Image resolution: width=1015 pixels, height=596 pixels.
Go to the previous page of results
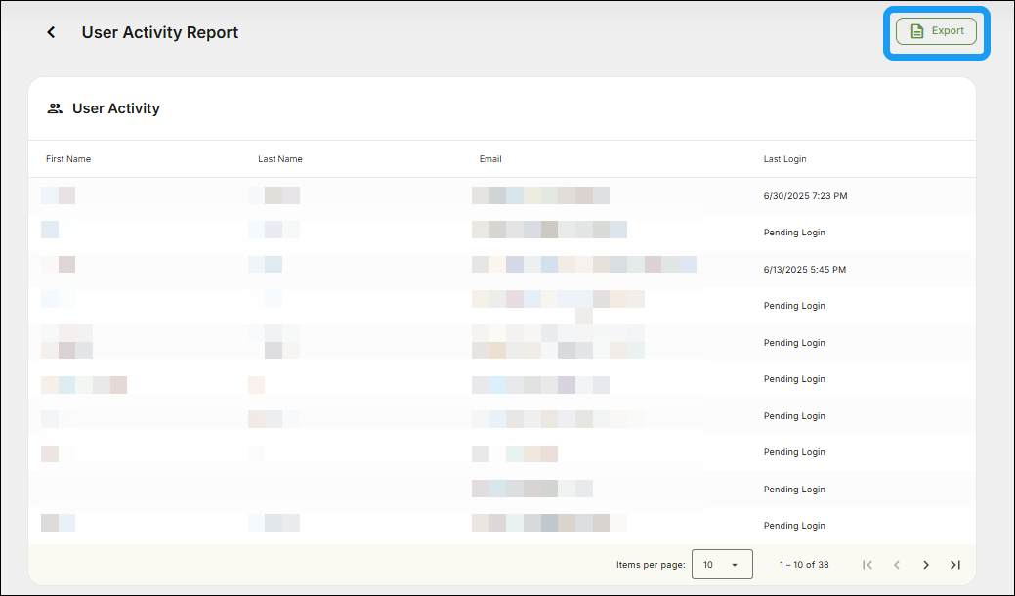point(897,564)
